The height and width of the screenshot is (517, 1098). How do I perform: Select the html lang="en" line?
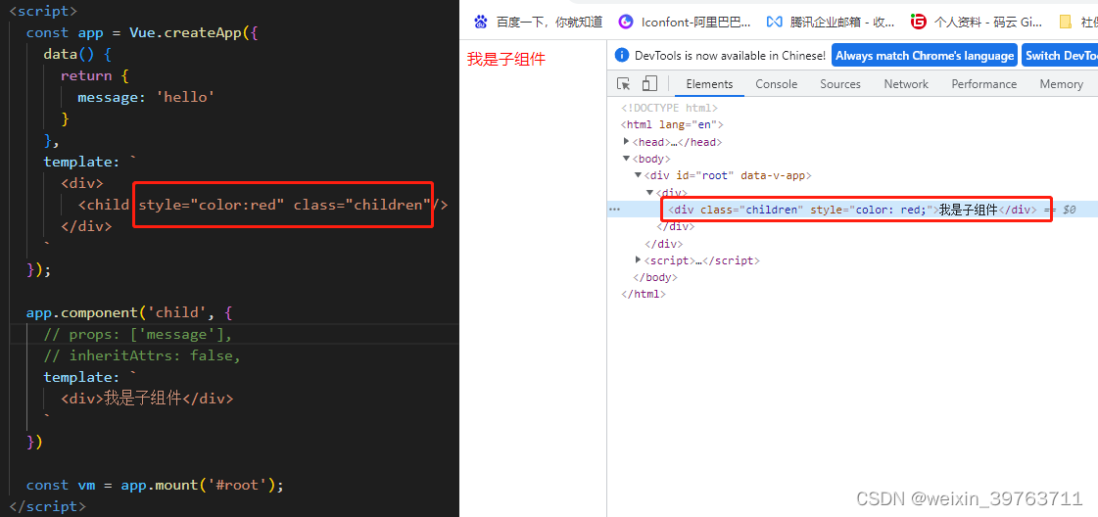pyautogui.click(x=672, y=124)
